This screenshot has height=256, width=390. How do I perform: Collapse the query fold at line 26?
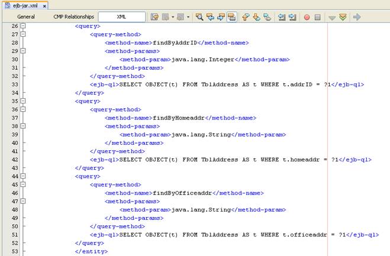23,25
